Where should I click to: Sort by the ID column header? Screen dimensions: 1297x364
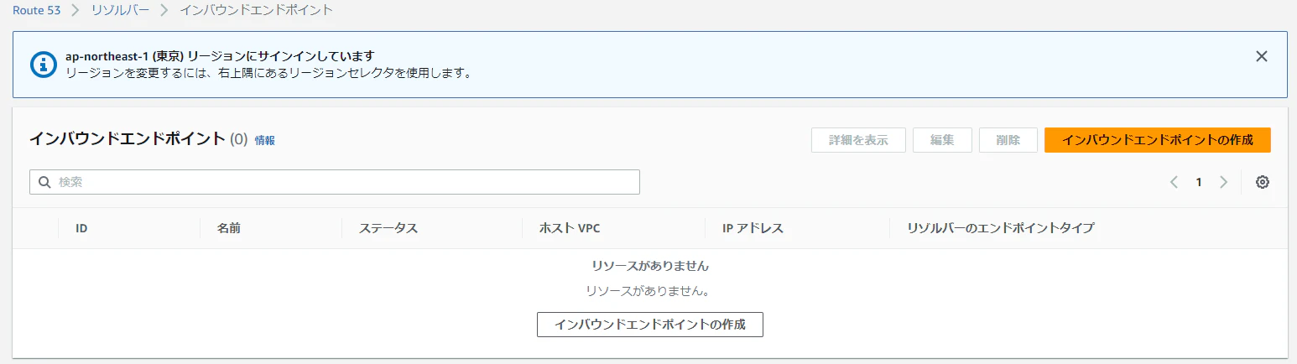81,228
